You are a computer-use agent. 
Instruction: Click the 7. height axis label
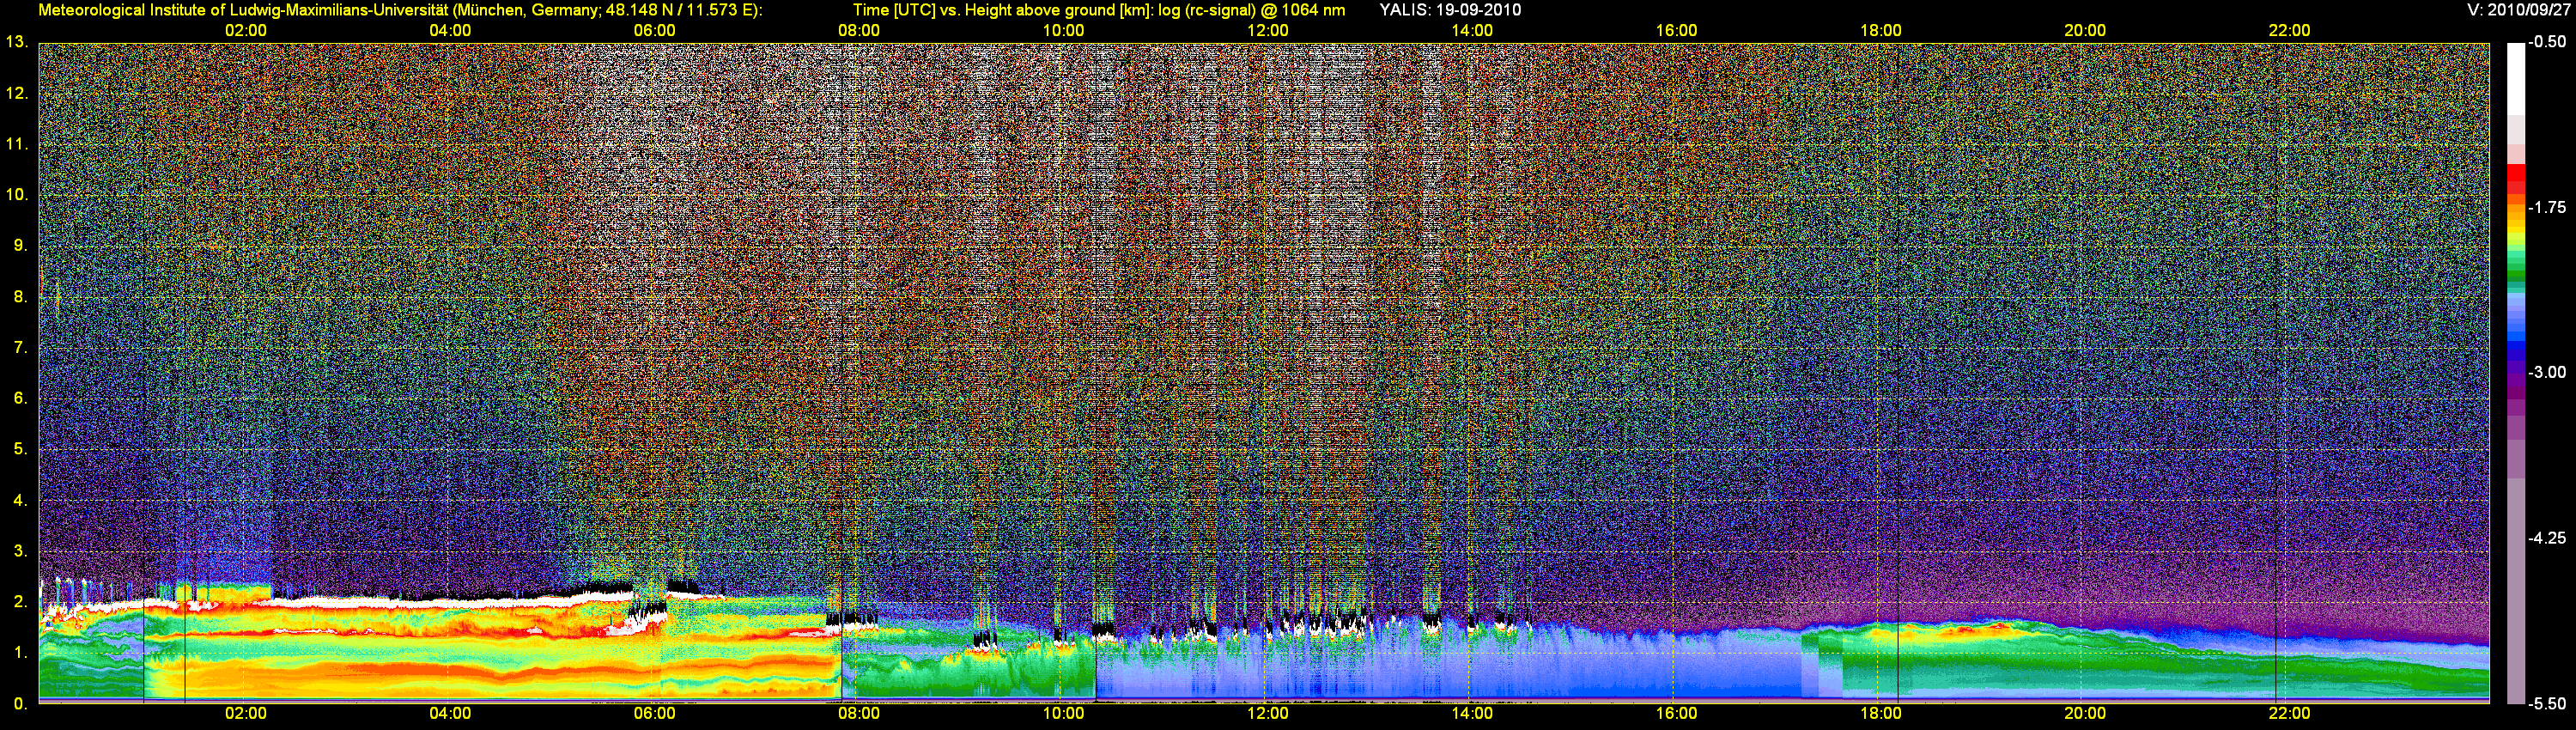coord(21,348)
